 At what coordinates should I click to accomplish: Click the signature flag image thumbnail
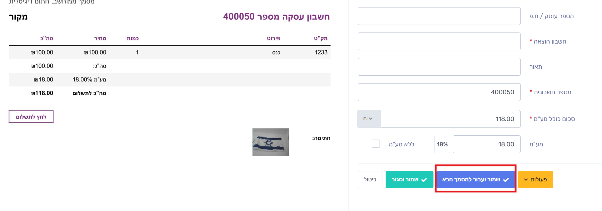click(271, 142)
